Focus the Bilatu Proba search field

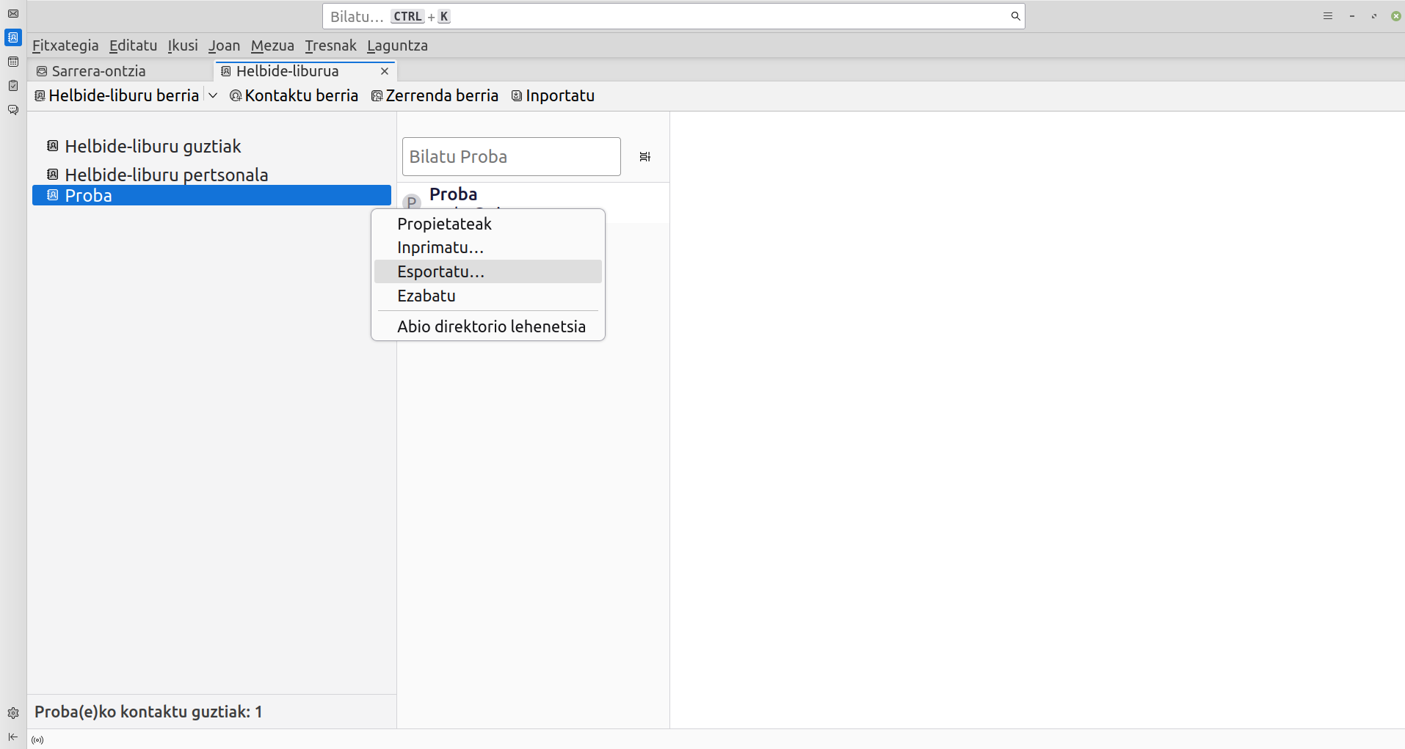[511, 157]
